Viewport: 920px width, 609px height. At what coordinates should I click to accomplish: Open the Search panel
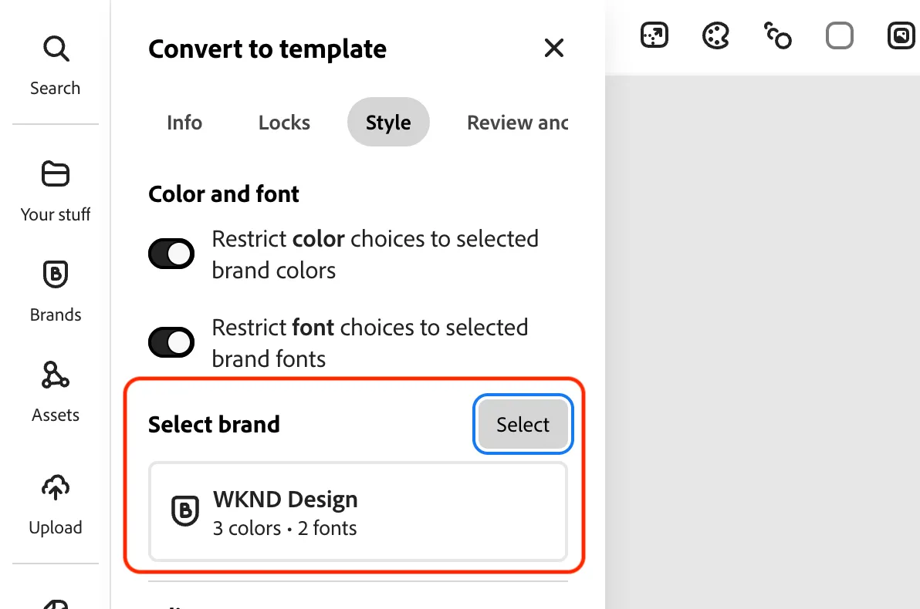(55, 65)
